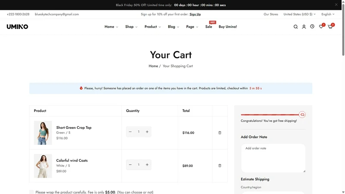Open Colorful wind Coats product title
Image resolution: width=345 pixels, height=194 pixels.
tap(72, 160)
